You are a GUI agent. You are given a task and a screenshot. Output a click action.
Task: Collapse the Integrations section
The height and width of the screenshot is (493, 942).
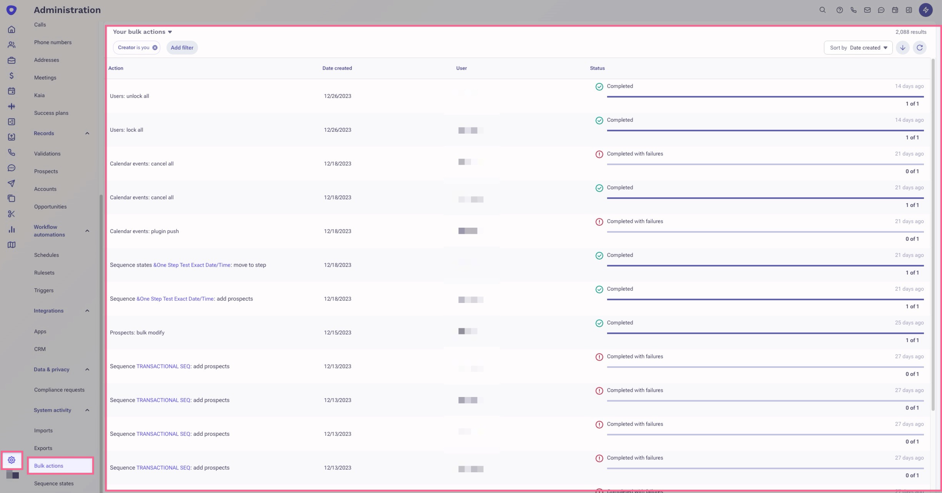point(87,311)
